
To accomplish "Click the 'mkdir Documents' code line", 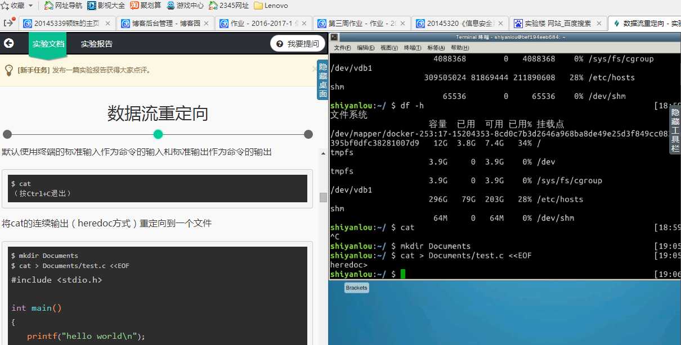I will pyautogui.click(x=44, y=256).
